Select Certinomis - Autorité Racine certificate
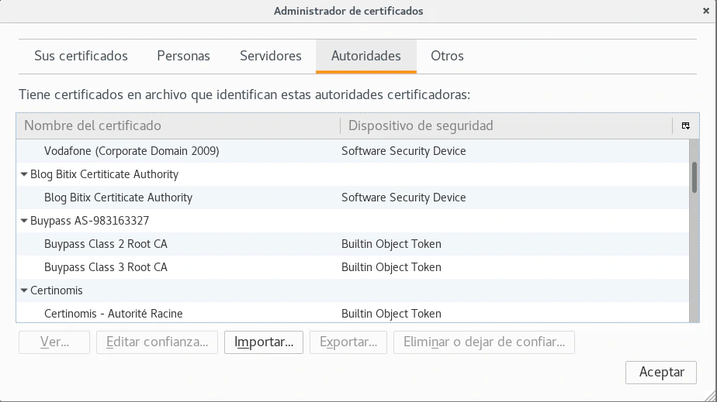The width and height of the screenshot is (717, 402). click(x=113, y=314)
